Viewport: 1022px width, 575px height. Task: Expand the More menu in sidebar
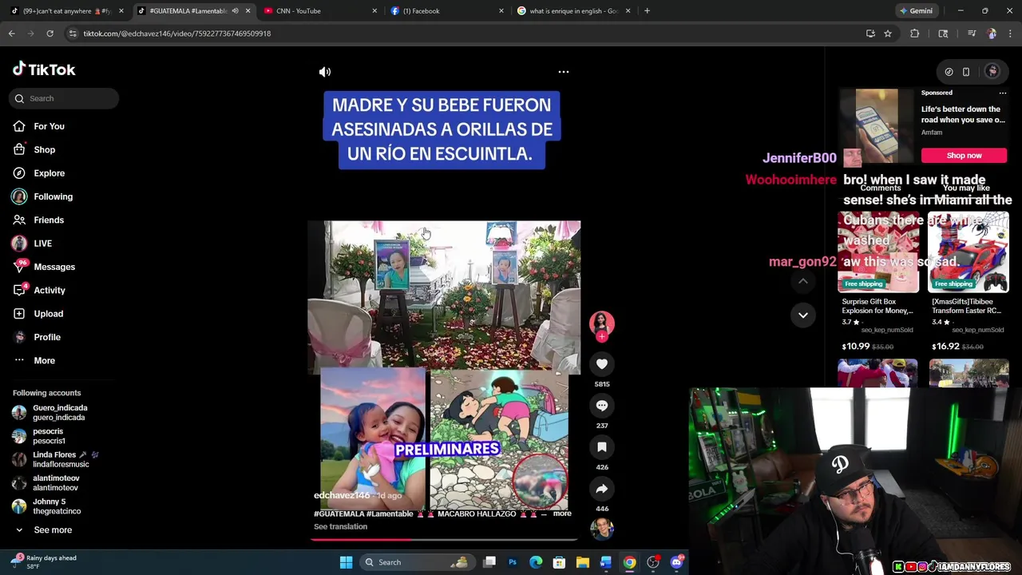point(44,360)
